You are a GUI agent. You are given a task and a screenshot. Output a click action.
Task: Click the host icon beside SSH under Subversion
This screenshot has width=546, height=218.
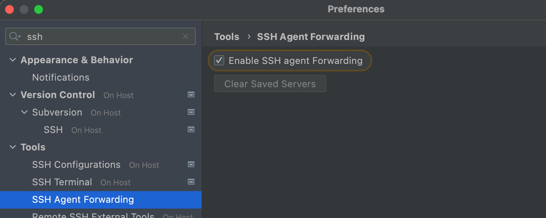pyautogui.click(x=191, y=130)
